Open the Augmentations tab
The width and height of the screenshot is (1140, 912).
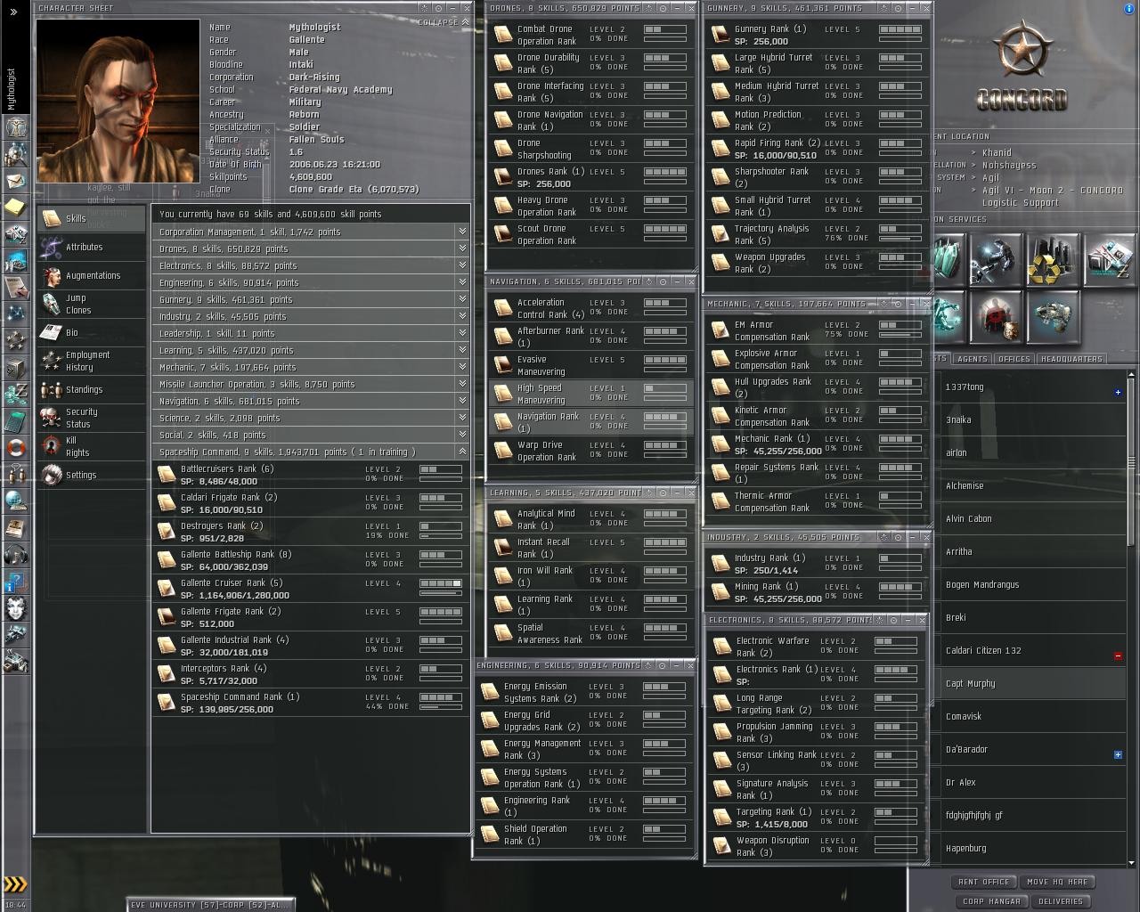91,276
